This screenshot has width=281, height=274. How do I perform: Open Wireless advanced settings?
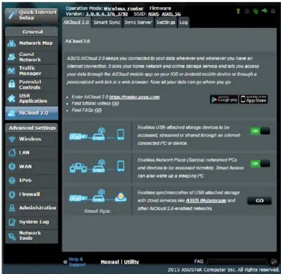point(31,139)
